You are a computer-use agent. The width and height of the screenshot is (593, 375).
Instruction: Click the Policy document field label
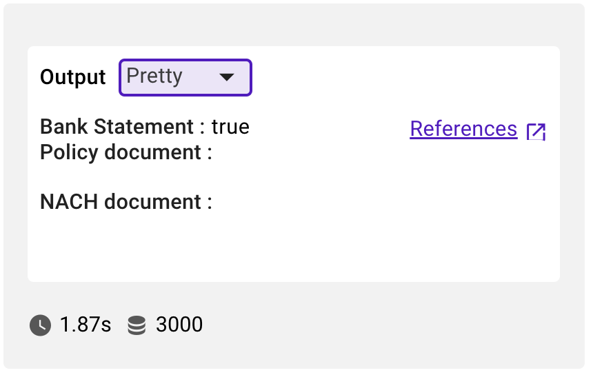pyautogui.click(x=126, y=152)
